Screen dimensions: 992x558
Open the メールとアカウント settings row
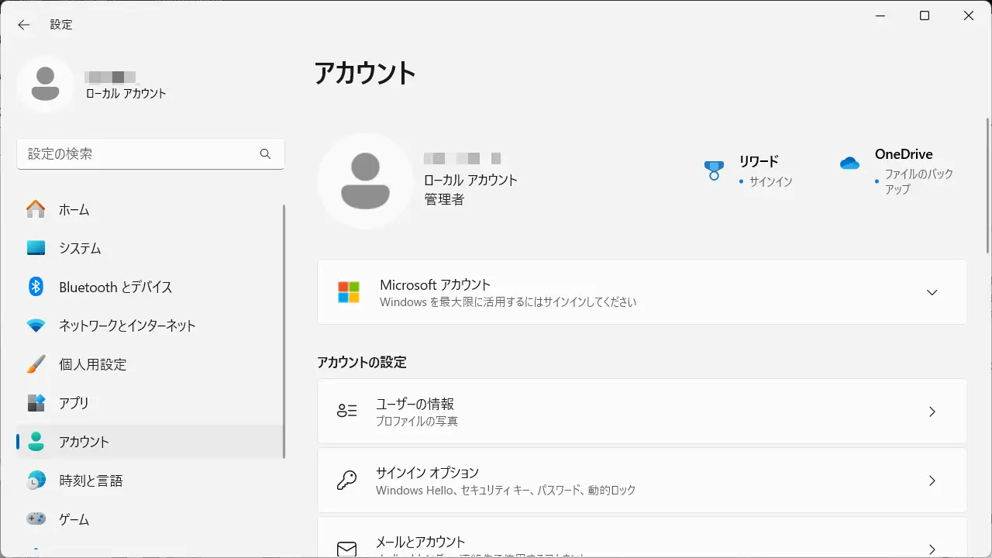[x=642, y=538]
